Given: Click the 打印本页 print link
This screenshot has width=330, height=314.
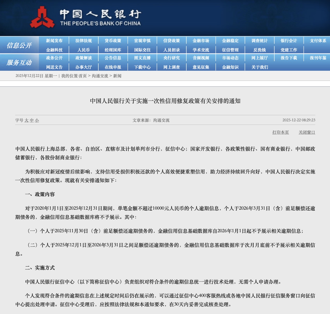Looking at the screenshot, I should 281,132.
